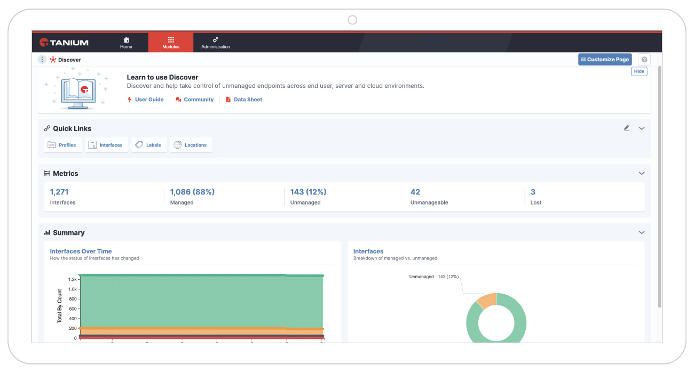Hide the Learn to use Discover banner
Image resolution: width=694 pixels, height=373 pixels.
639,71
